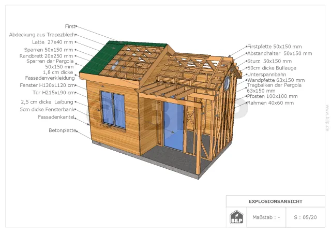Image resolution: width=331 pixels, height=234 pixels.
Task: Click 'Pfosten 100x100 mm' label
Action: tap(272, 96)
